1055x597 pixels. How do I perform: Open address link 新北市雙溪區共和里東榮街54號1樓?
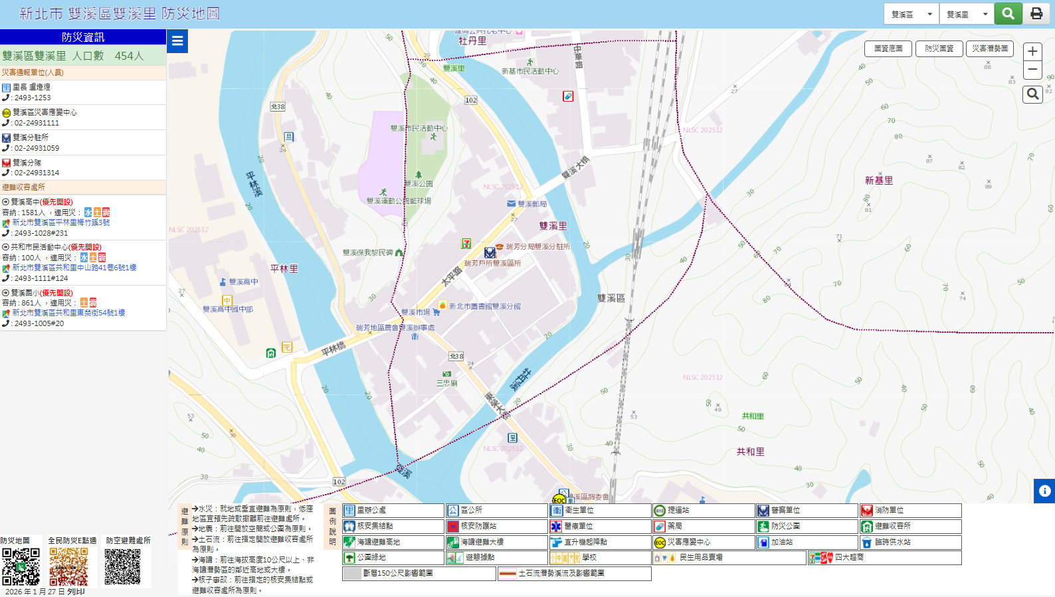(68, 313)
